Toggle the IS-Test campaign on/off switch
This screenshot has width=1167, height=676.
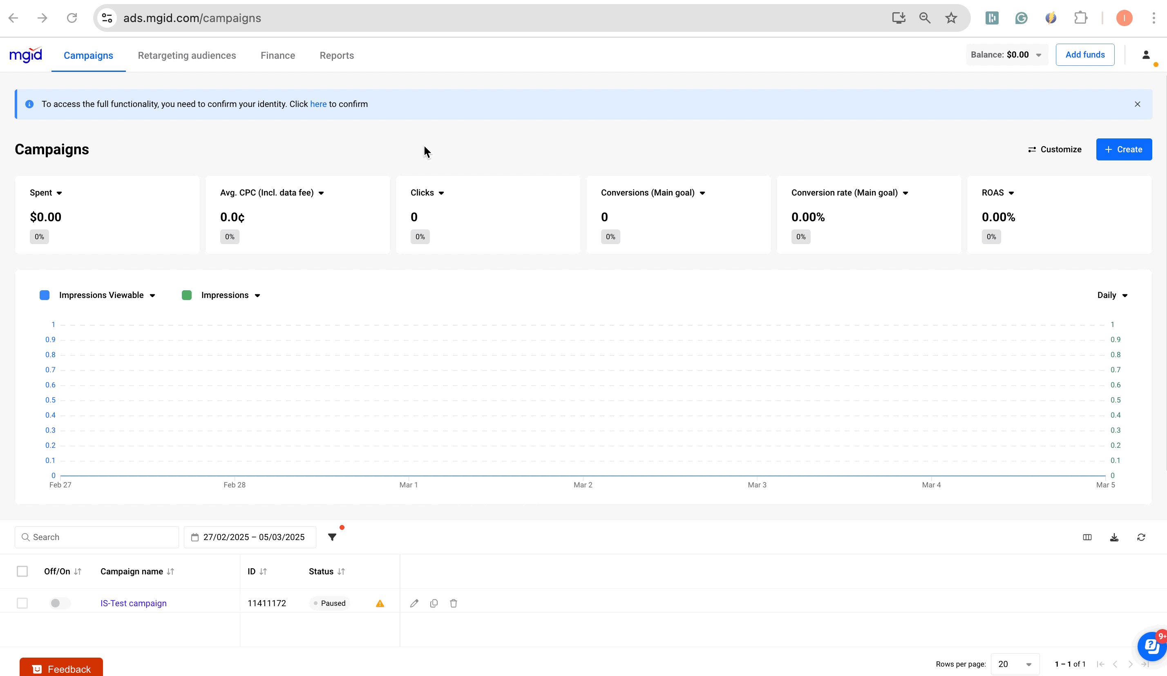click(x=59, y=603)
